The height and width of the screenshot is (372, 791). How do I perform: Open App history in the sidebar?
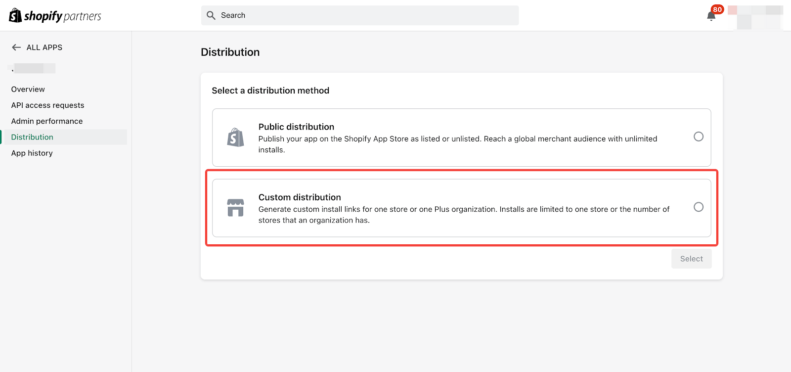(x=32, y=153)
